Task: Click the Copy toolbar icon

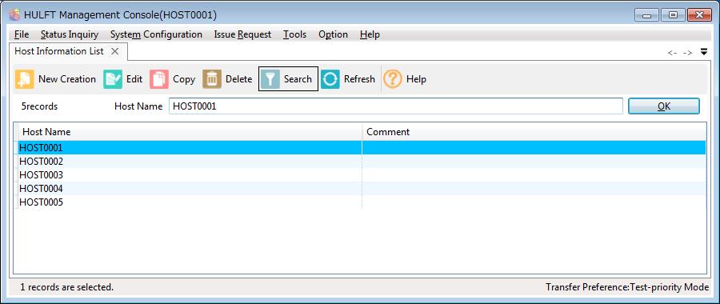Action: pos(159,79)
